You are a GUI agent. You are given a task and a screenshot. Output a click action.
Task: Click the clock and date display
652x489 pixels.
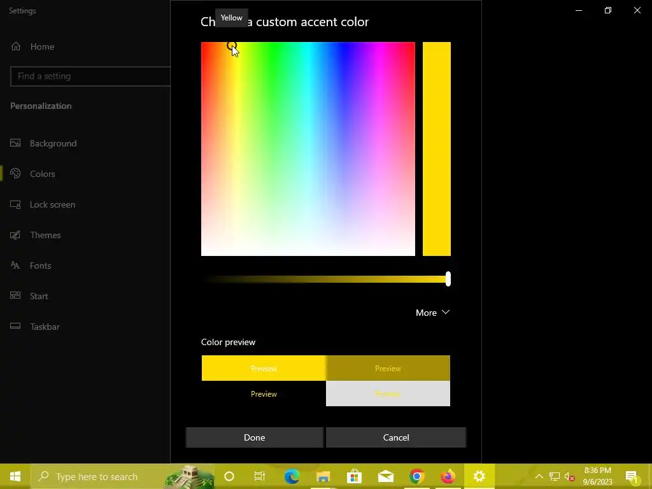pos(597,476)
